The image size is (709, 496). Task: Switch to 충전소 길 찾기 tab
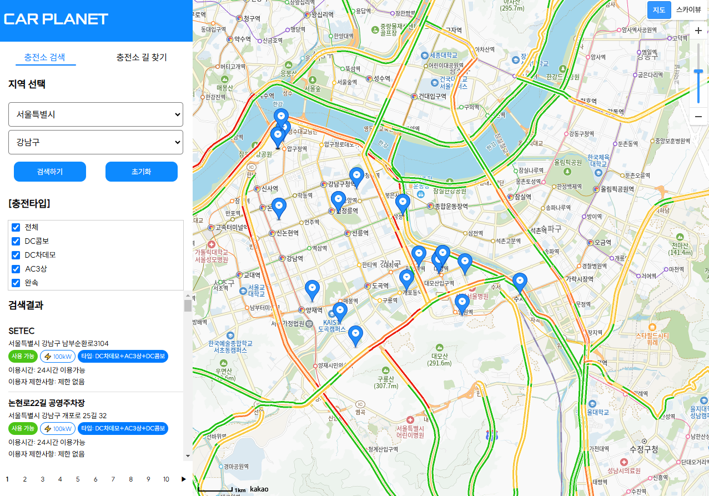coord(142,57)
